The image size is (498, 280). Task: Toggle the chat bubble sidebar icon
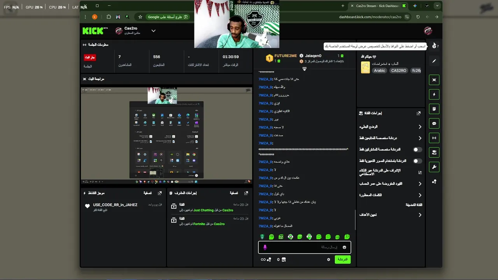click(x=434, y=123)
